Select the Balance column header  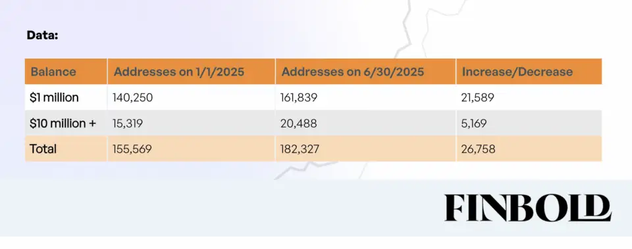[x=53, y=72]
